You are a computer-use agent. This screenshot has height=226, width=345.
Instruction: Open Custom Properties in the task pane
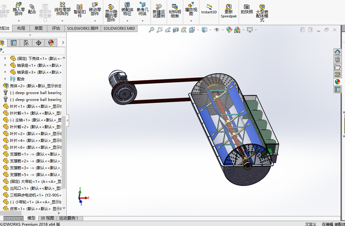[x=337, y=89]
